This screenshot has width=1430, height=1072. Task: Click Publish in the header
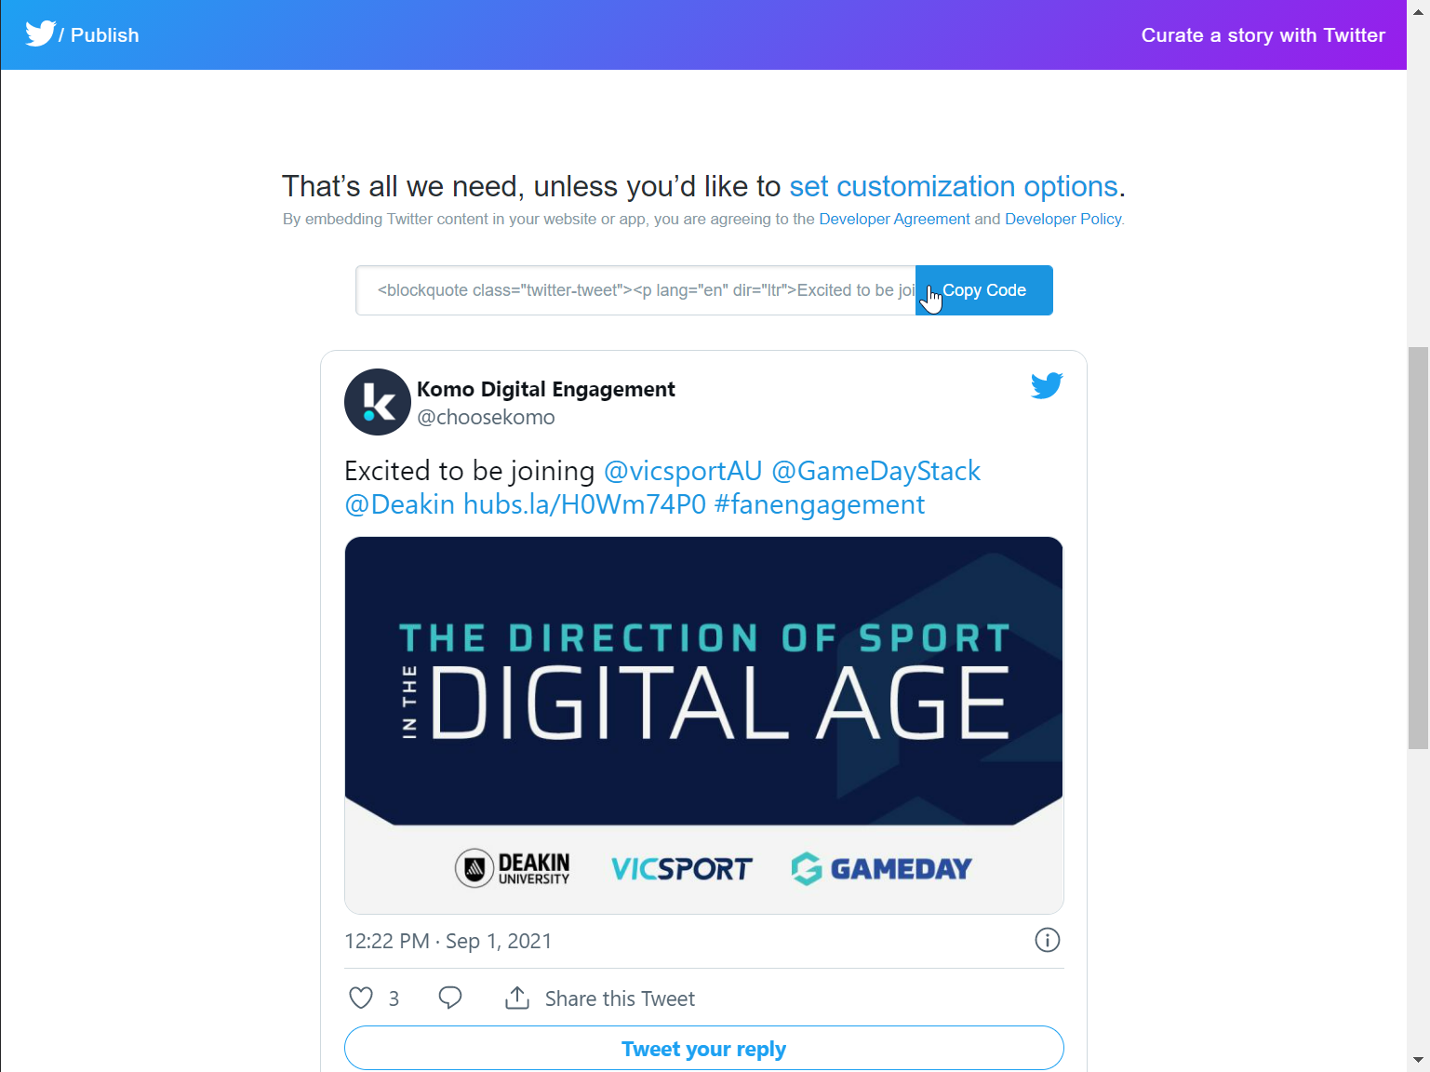coord(104,35)
